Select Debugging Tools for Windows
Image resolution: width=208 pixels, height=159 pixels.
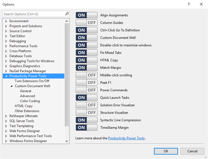[x=32, y=61]
